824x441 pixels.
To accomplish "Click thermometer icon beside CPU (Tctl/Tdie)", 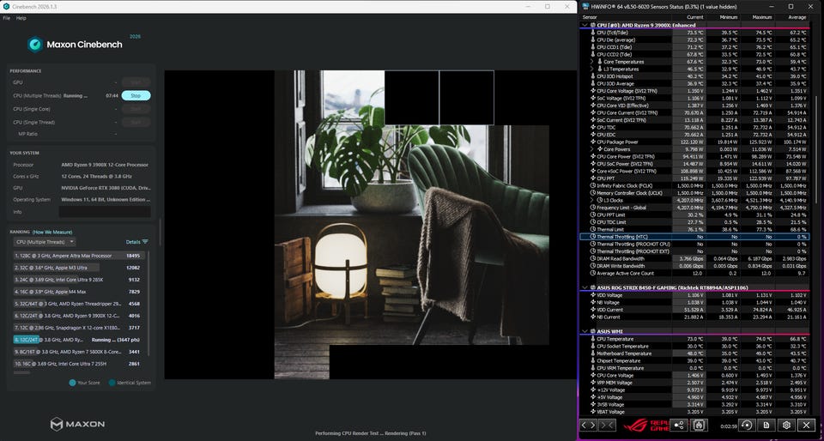I will coord(593,33).
